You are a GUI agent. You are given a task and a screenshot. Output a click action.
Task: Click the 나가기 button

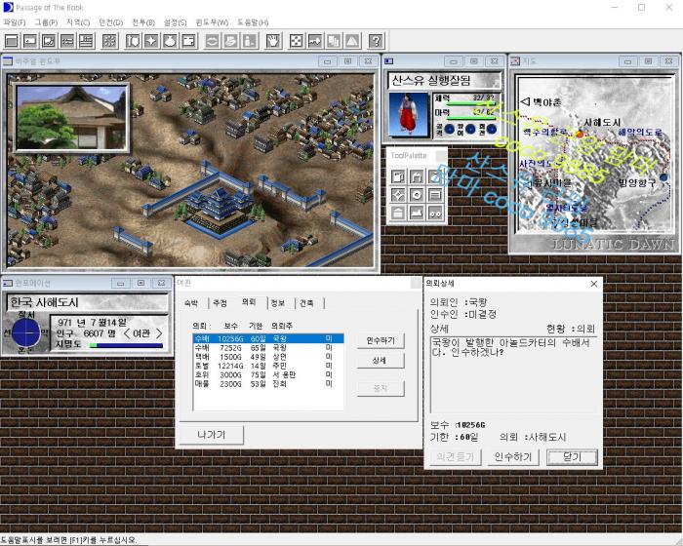click(212, 435)
